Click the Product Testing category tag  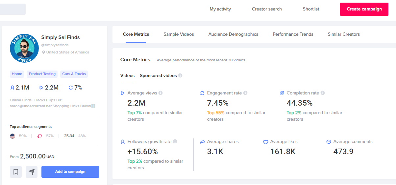[x=42, y=74]
